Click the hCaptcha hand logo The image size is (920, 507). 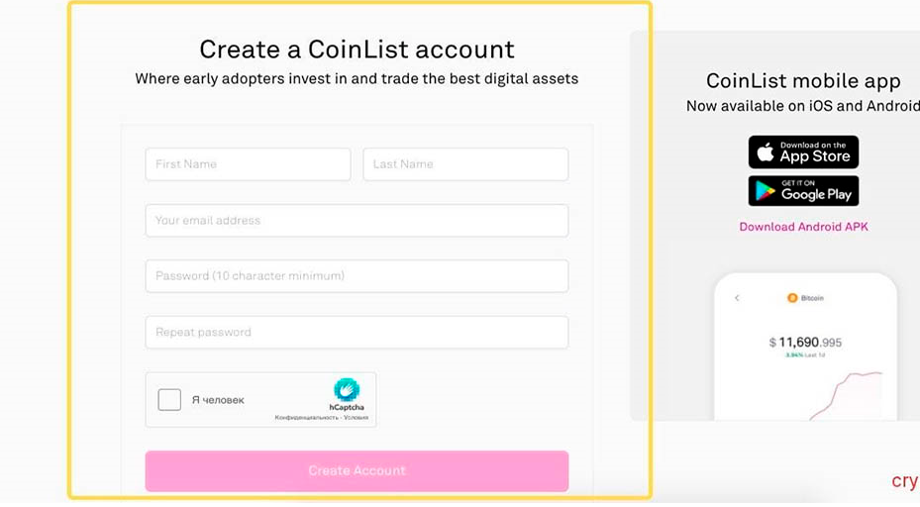pos(347,389)
